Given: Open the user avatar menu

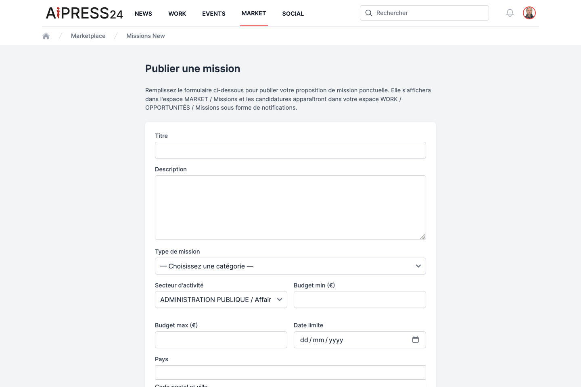Looking at the screenshot, I should [x=529, y=13].
